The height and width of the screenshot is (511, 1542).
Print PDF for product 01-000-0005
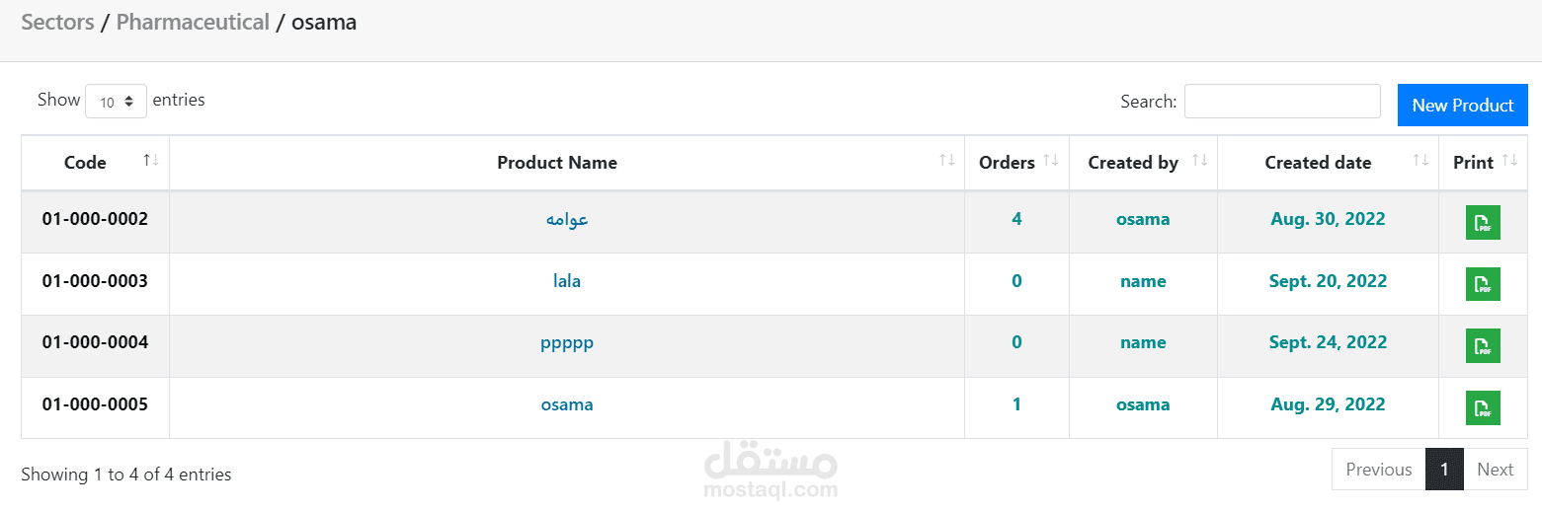[1482, 407]
